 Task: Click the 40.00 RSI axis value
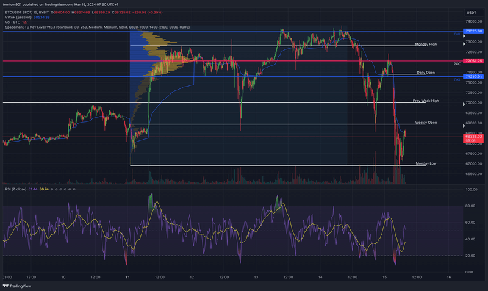470,239
